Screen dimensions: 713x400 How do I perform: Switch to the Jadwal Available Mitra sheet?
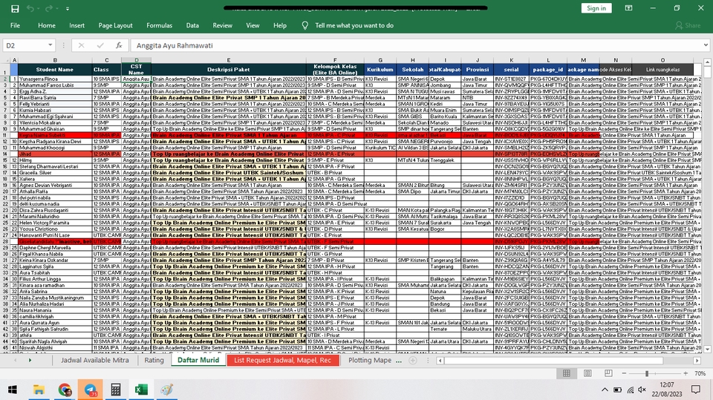pos(94,360)
